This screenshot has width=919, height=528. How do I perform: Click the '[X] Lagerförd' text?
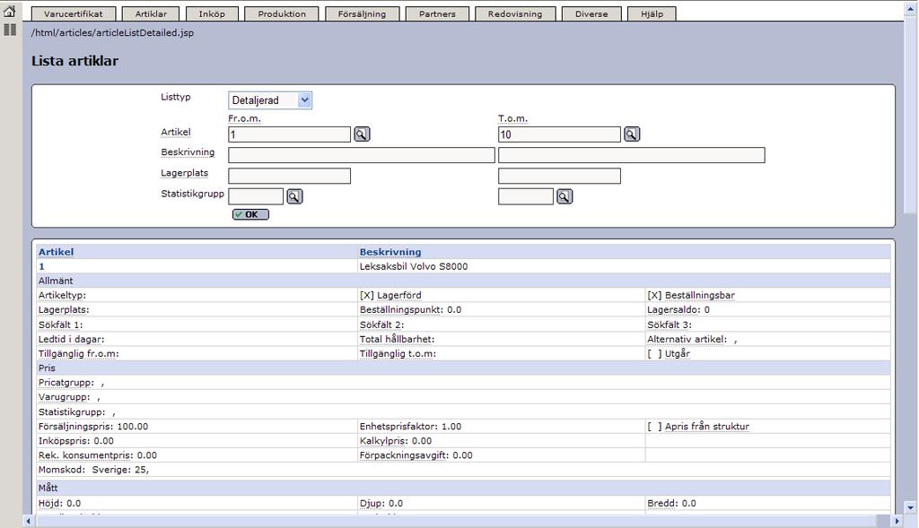390,296
